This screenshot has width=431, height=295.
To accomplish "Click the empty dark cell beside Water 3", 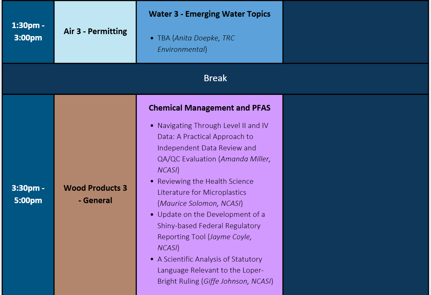I will coord(356,31).
